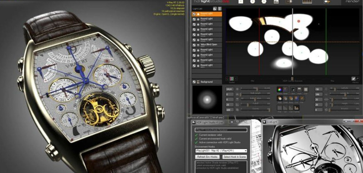Click the brightness field showing 2414
Viewport: 363px width, 173px height.
click(x=230, y=89)
